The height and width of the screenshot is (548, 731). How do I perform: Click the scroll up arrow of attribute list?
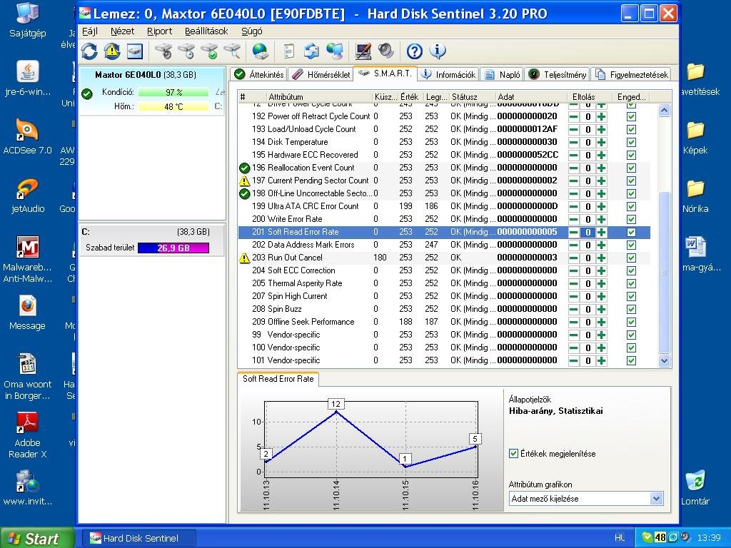click(x=665, y=111)
